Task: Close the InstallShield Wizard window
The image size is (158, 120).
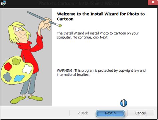Action: (153, 2)
